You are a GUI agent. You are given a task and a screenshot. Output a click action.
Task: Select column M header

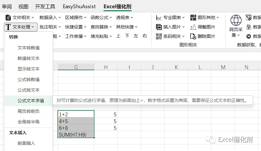coord(223,67)
